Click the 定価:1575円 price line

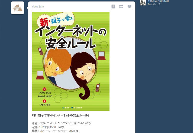(48, 127)
